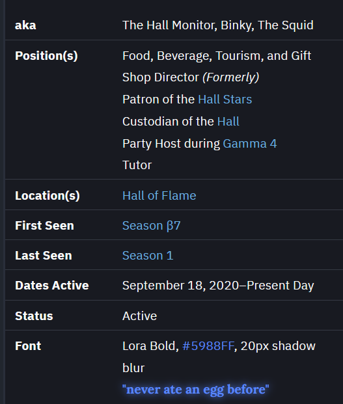The width and height of the screenshot is (343, 404).
Task: Click the Hall link after Custodian
Action: [x=228, y=122]
